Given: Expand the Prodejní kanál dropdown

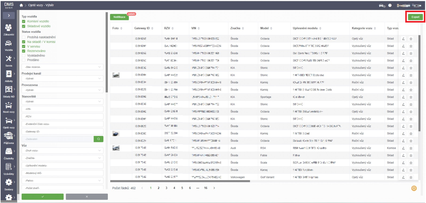Looking at the screenshot, I should pos(62,79).
